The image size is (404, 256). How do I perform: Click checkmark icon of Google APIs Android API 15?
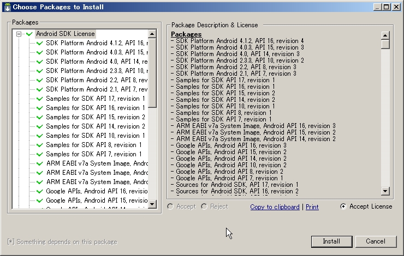click(40, 200)
